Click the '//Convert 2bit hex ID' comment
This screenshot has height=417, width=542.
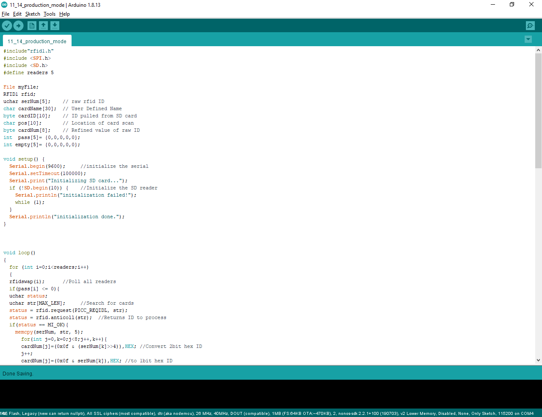pyautogui.click(x=171, y=346)
